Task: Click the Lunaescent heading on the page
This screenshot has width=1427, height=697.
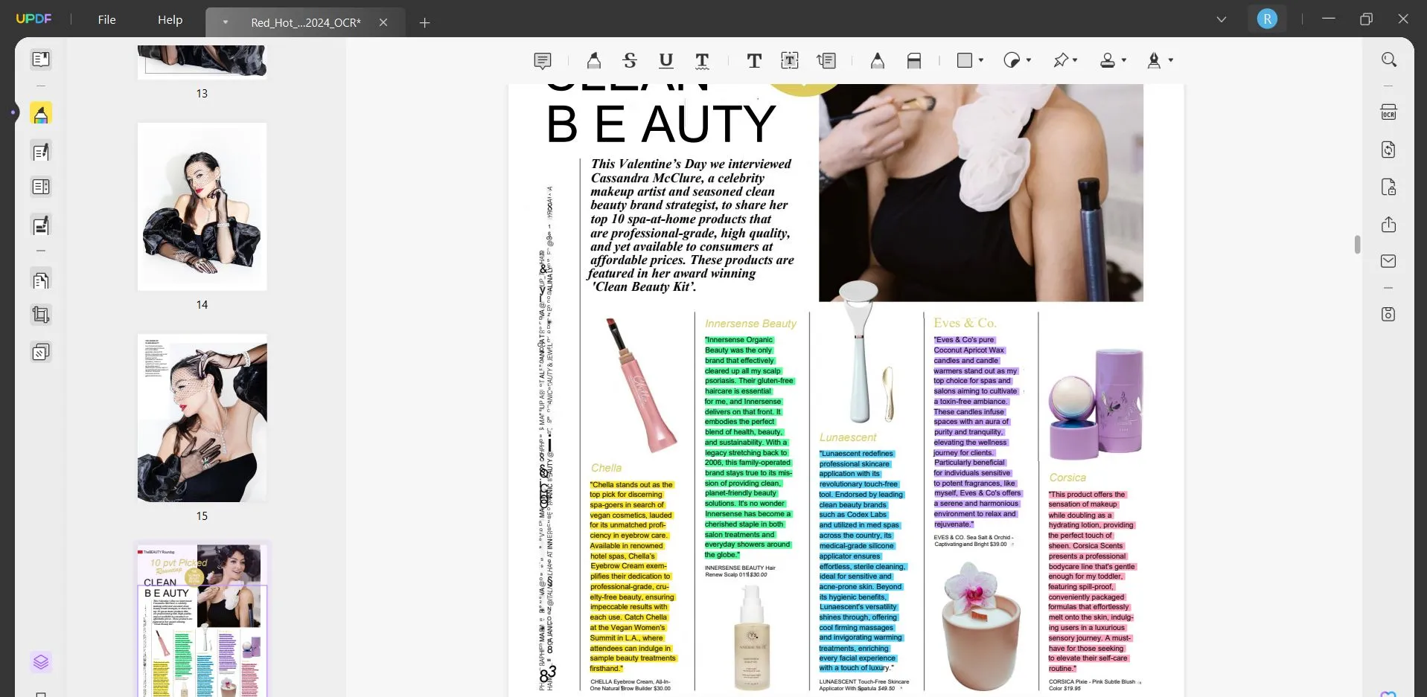Action: click(x=848, y=437)
